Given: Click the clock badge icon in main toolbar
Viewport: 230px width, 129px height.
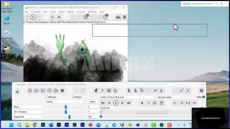Looking at the screenshot, I should coord(105,17).
